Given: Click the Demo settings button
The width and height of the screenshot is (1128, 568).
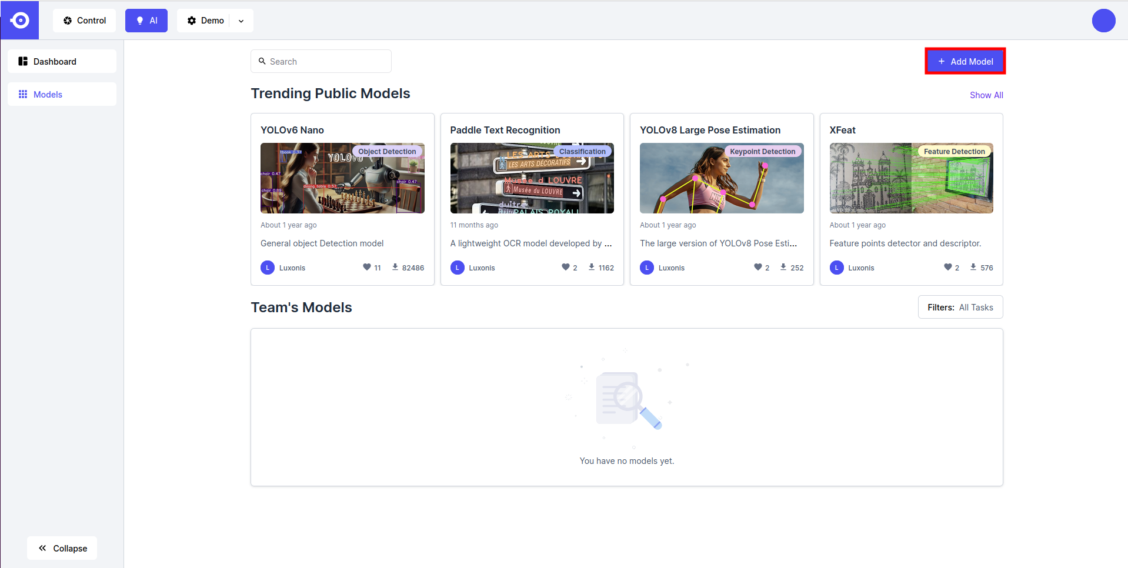Looking at the screenshot, I should tap(205, 21).
